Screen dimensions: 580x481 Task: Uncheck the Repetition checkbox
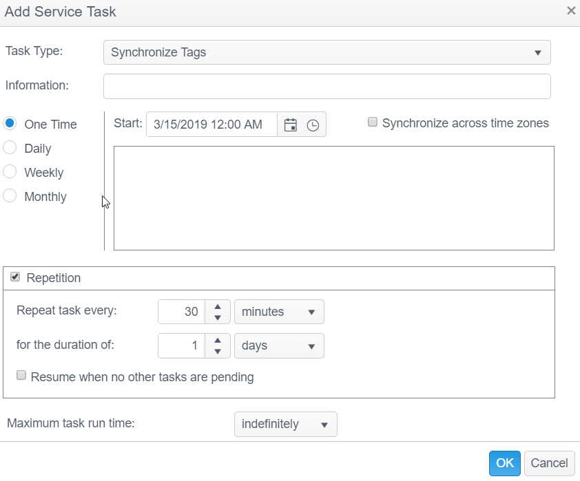16,277
